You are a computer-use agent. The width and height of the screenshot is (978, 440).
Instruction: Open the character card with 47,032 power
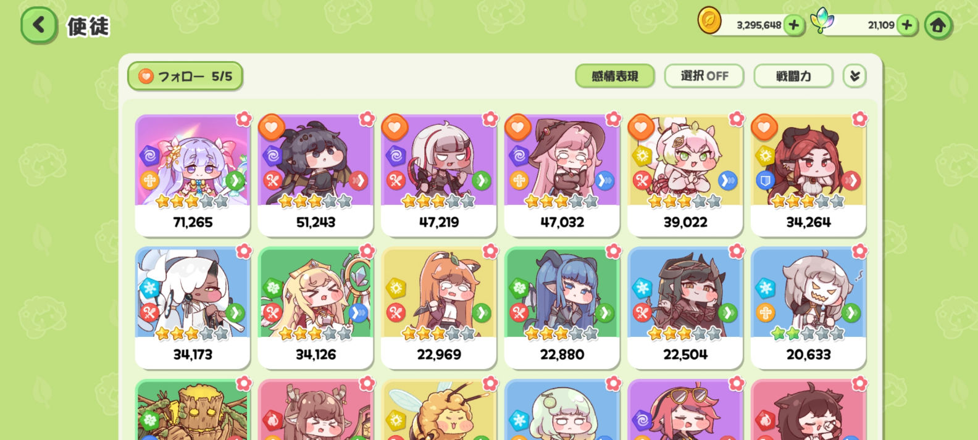[562, 175]
